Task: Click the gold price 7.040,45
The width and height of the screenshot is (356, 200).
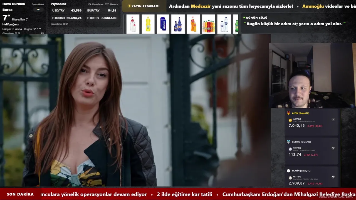Action: coord(296,126)
